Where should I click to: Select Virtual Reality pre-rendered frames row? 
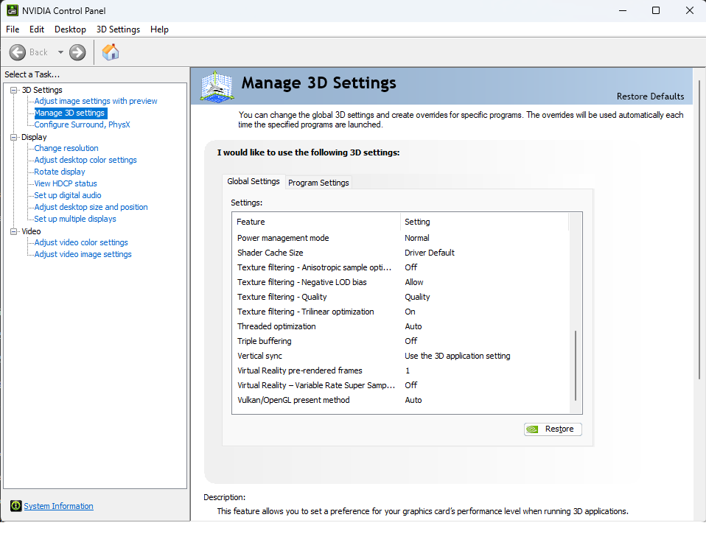401,370
